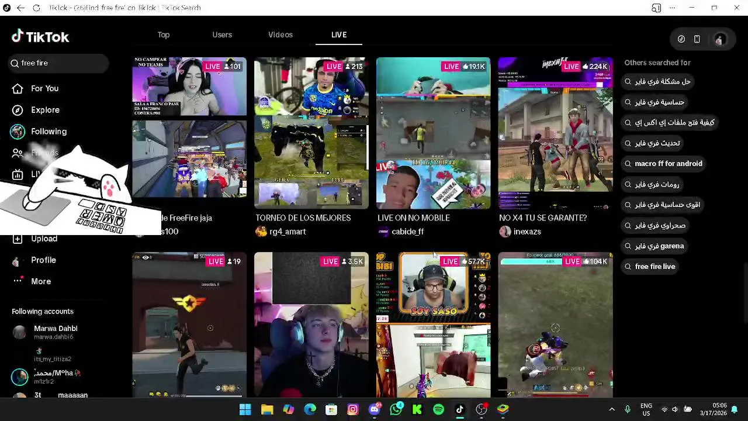Viewport: 748px width, 421px height.
Task: Click the browser back arrow
Action: [x=20, y=8]
